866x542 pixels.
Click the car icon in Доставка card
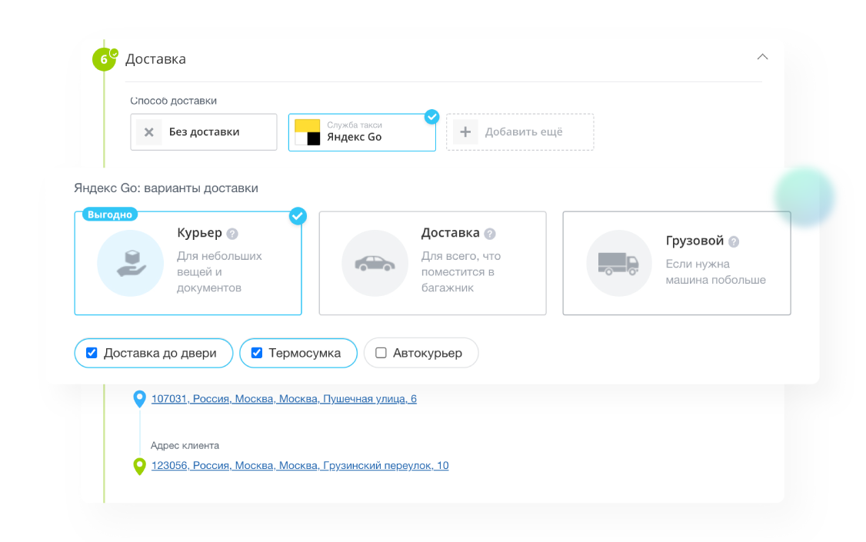coord(375,263)
